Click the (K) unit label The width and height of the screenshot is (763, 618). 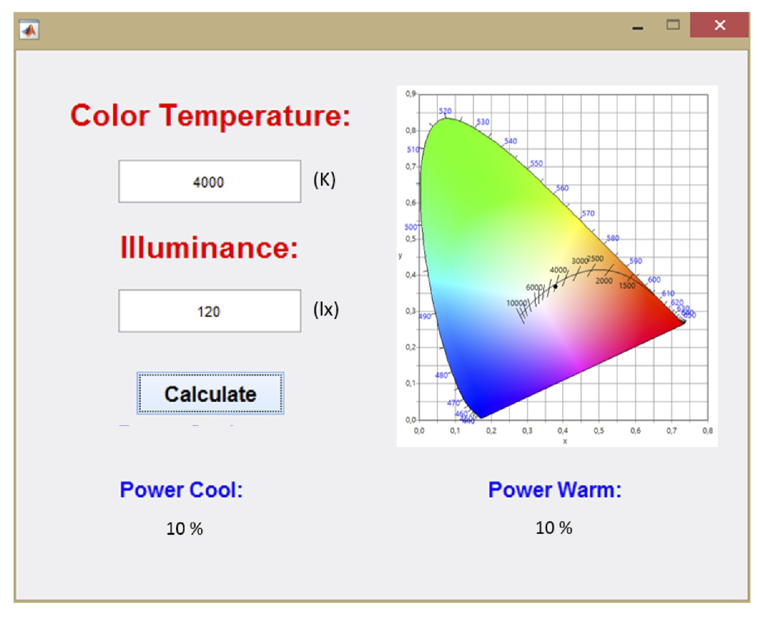coord(325,180)
